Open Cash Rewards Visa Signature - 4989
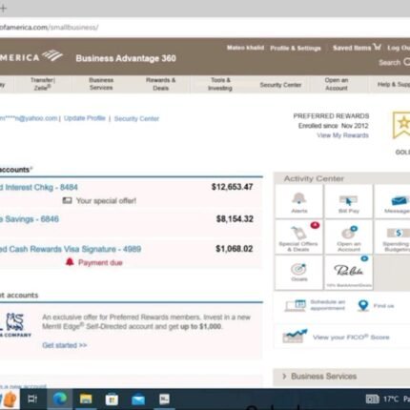 click(71, 249)
